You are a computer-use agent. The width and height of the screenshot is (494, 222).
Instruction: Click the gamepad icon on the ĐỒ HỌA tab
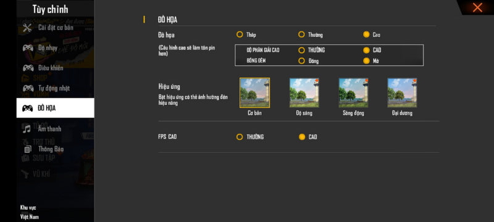point(28,108)
